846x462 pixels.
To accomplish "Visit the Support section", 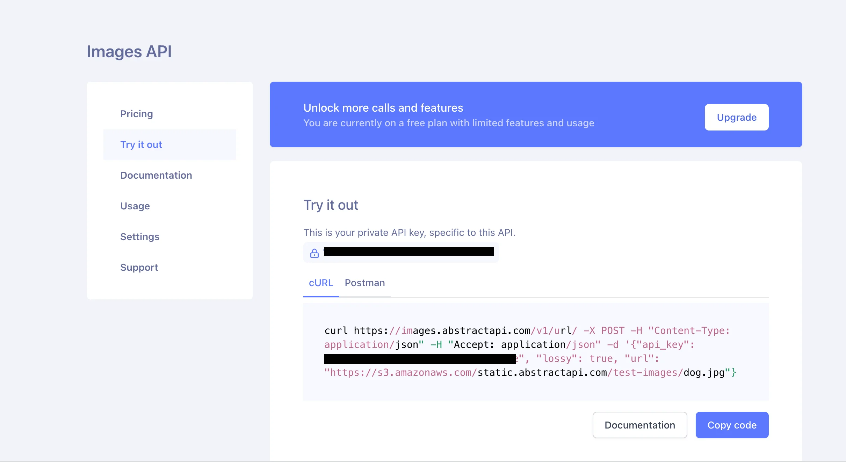I will click(139, 267).
